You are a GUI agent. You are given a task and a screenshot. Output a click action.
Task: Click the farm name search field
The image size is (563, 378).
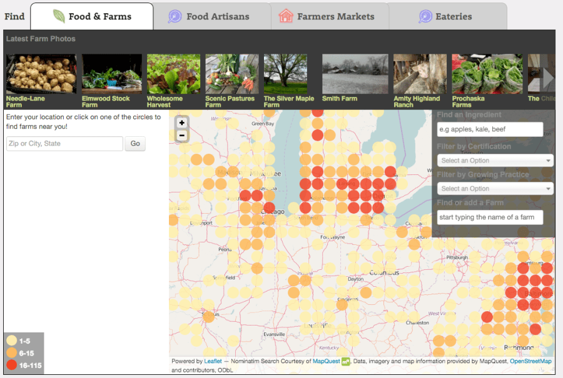pos(490,217)
